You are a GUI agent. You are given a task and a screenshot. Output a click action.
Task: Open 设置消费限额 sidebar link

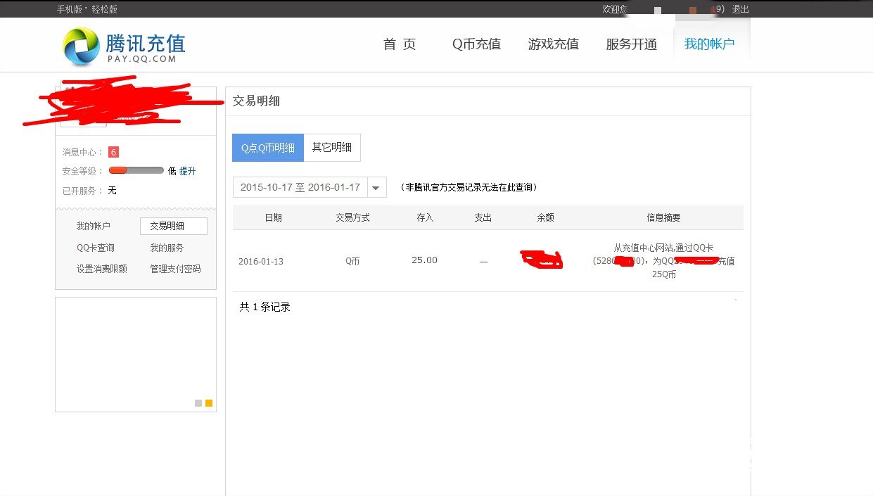click(x=102, y=269)
